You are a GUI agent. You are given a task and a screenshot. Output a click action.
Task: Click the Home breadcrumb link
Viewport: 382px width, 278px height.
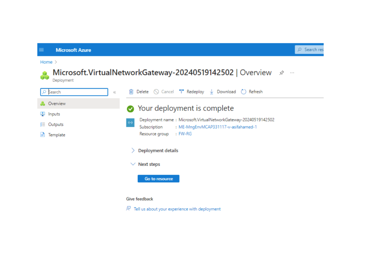click(x=46, y=62)
